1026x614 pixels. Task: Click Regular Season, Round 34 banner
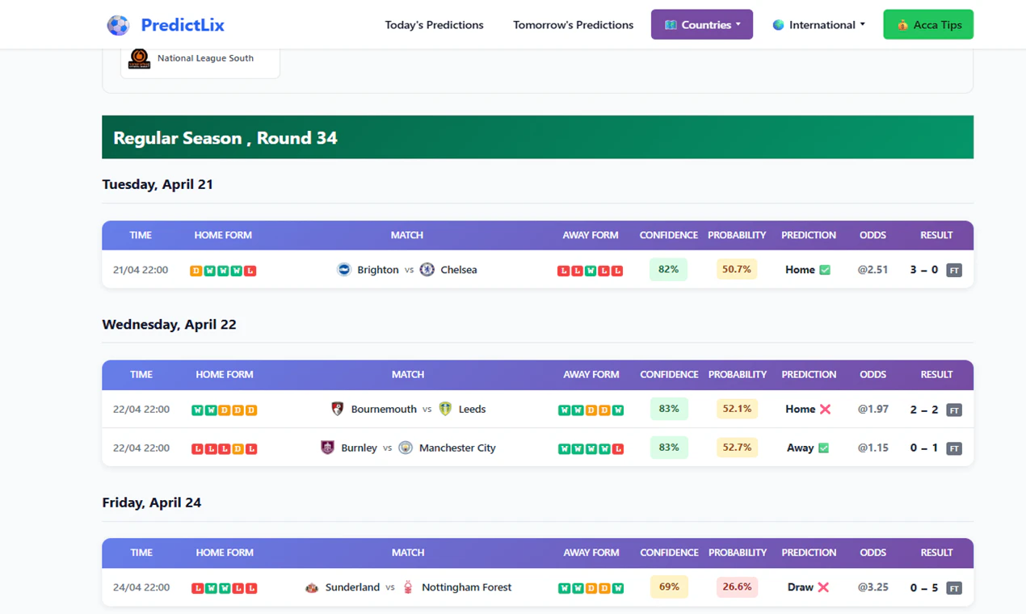[x=537, y=137]
